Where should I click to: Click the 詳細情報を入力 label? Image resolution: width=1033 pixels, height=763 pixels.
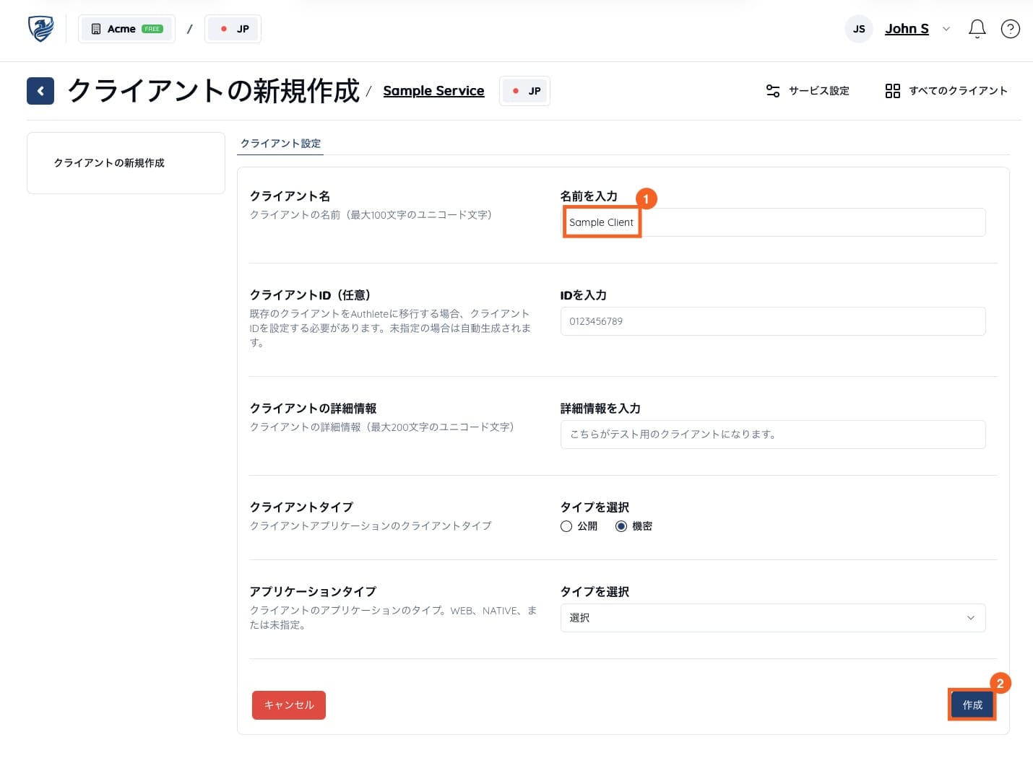coord(600,409)
